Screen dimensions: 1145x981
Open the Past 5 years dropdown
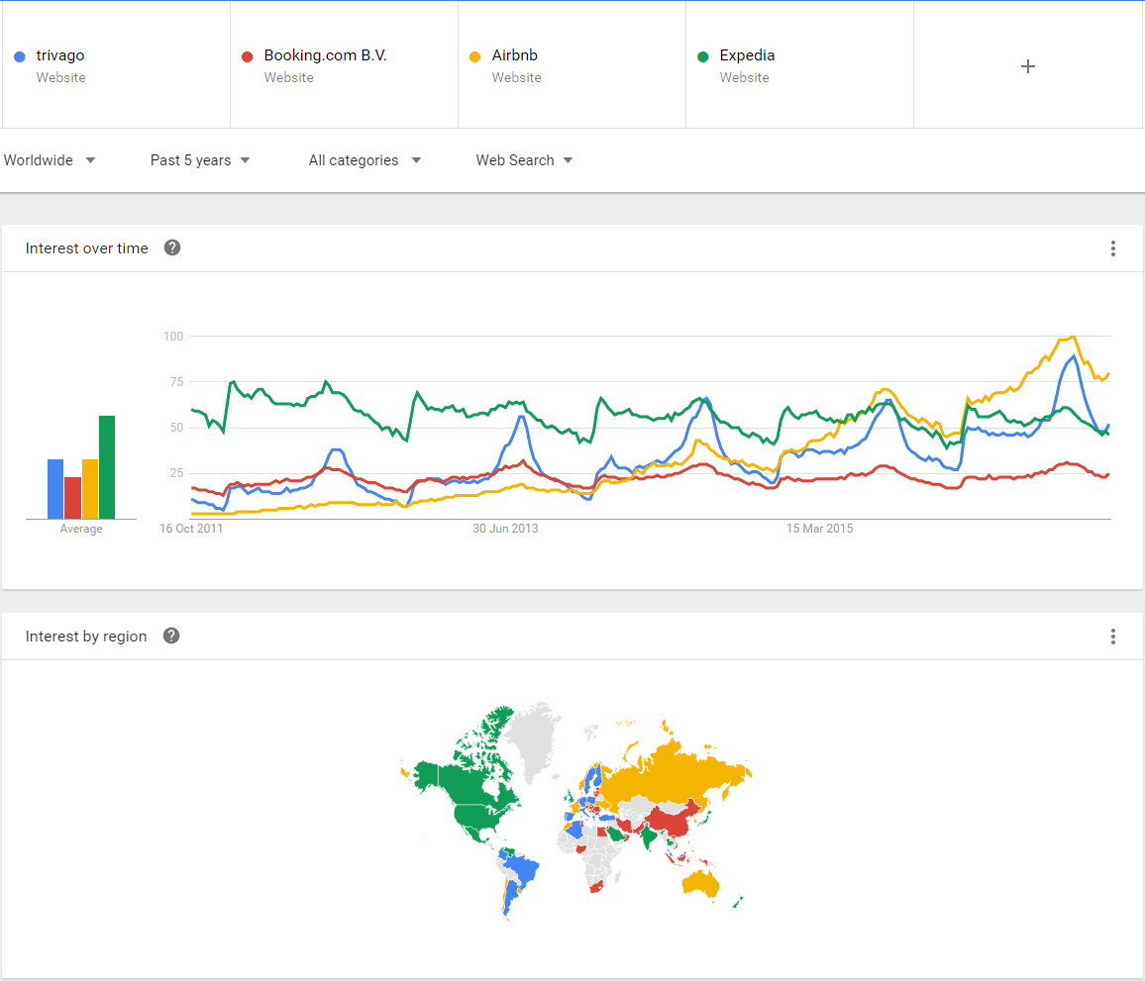200,160
